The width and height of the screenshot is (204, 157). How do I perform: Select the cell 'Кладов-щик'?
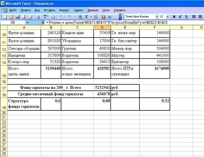[x=78, y=34]
